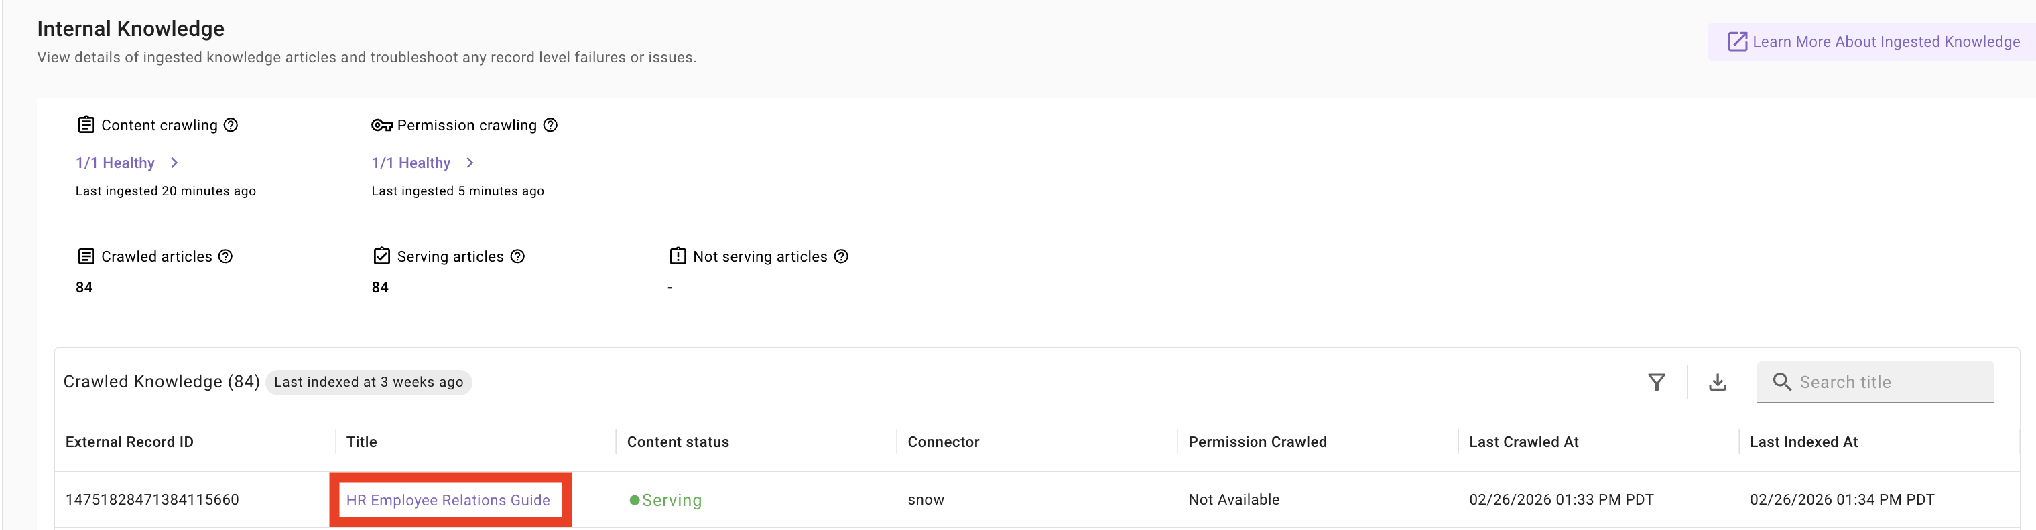The height and width of the screenshot is (530, 2036).
Task: Click the Not serving articles help icon
Action: click(x=842, y=256)
